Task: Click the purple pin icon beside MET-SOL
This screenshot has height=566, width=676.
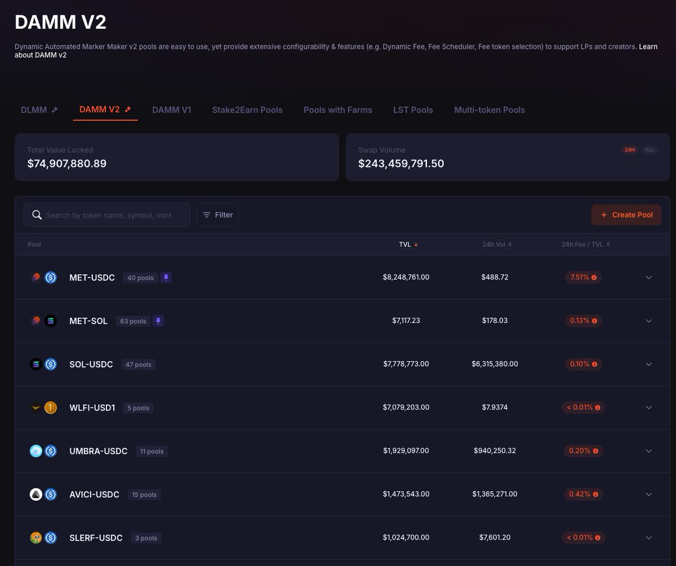Action: coord(159,321)
